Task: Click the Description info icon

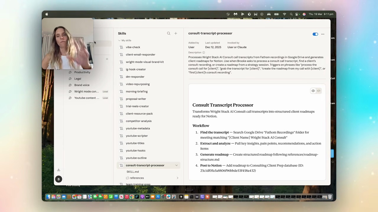Action: [203, 52]
